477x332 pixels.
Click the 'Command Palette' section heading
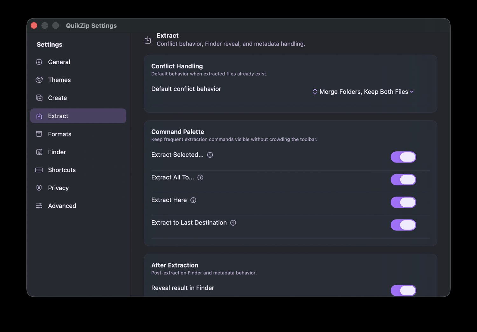click(177, 132)
